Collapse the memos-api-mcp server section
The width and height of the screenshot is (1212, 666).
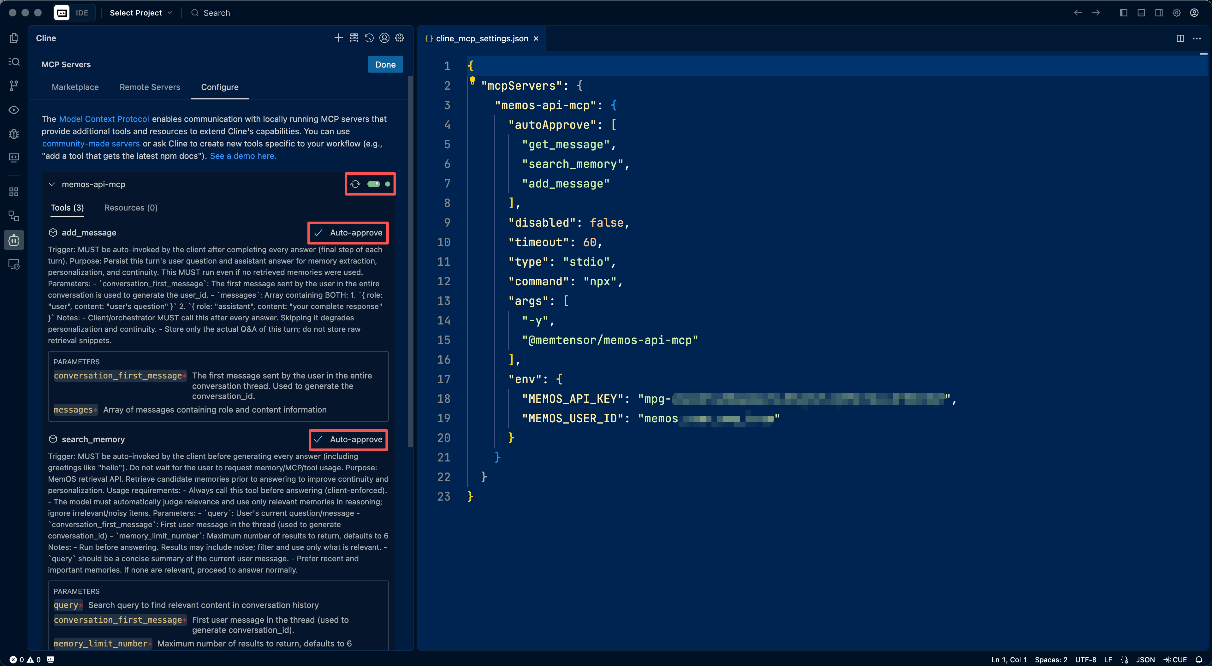click(x=52, y=184)
